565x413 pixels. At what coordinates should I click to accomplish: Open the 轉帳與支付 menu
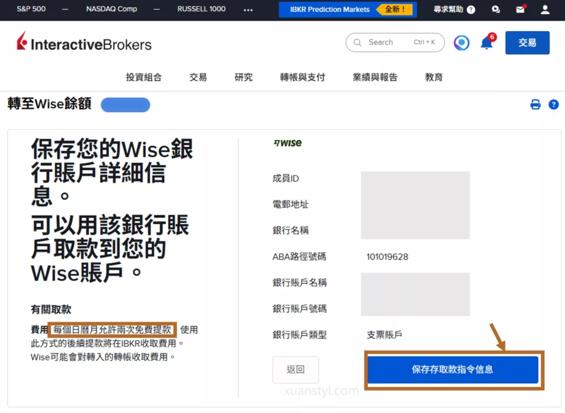tap(302, 77)
